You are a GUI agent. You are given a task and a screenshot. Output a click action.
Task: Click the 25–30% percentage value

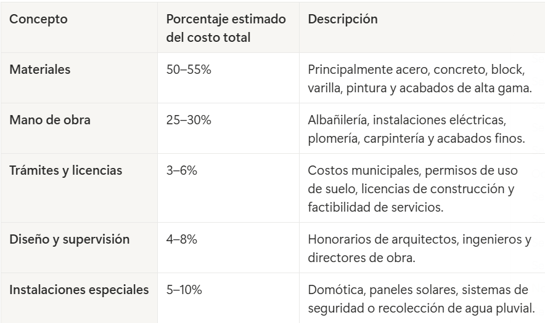189,120
